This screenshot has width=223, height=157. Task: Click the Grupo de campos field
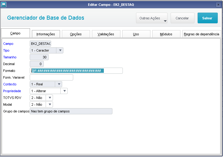71,111
